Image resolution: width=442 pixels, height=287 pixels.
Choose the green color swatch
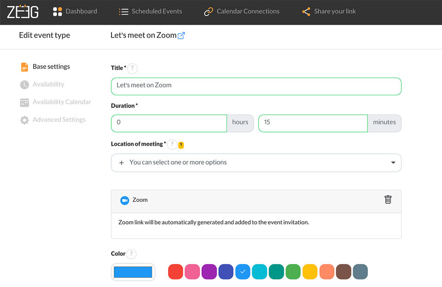(x=293, y=272)
